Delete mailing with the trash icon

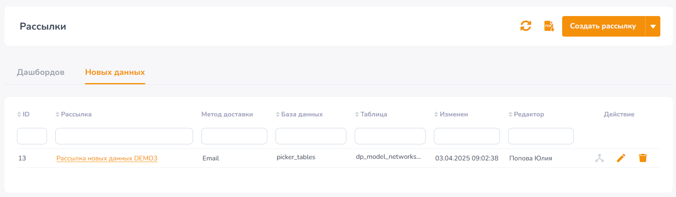pos(643,158)
